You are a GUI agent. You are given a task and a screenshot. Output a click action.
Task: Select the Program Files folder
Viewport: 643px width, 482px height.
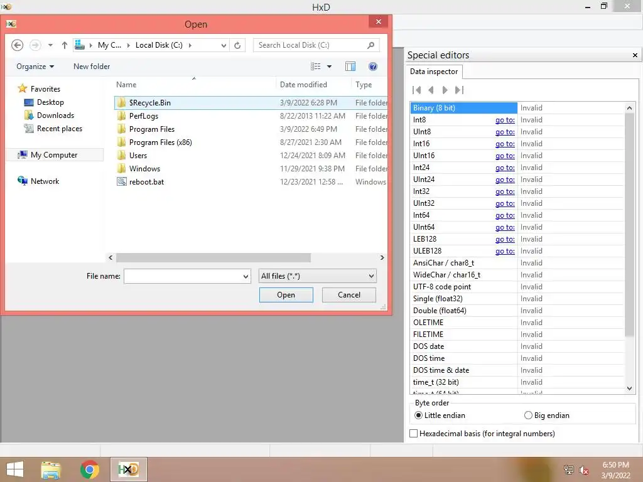tap(152, 129)
